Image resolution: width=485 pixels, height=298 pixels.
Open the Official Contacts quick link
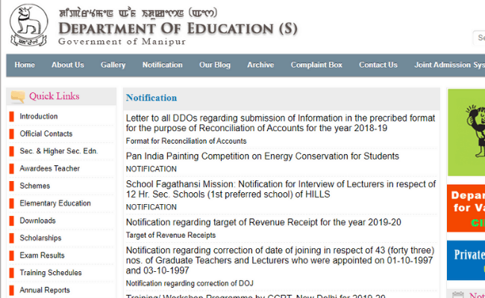click(x=46, y=134)
